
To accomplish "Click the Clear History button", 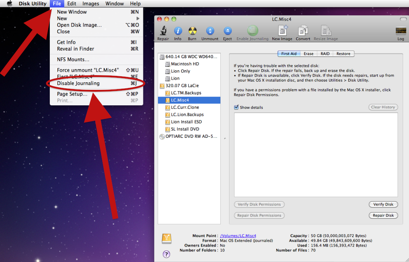I will [383, 107].
